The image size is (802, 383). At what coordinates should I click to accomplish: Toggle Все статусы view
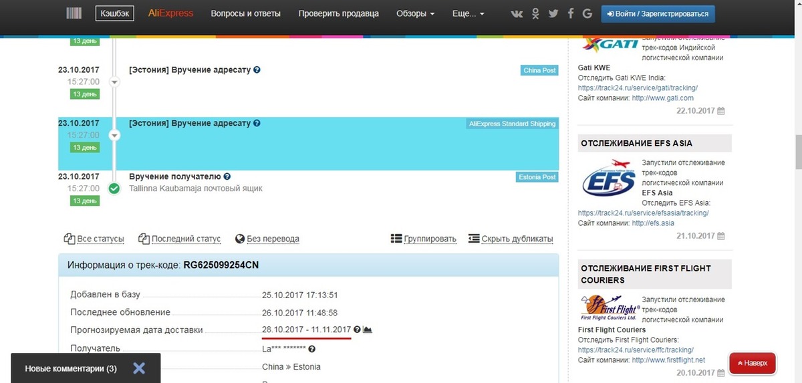94,239
